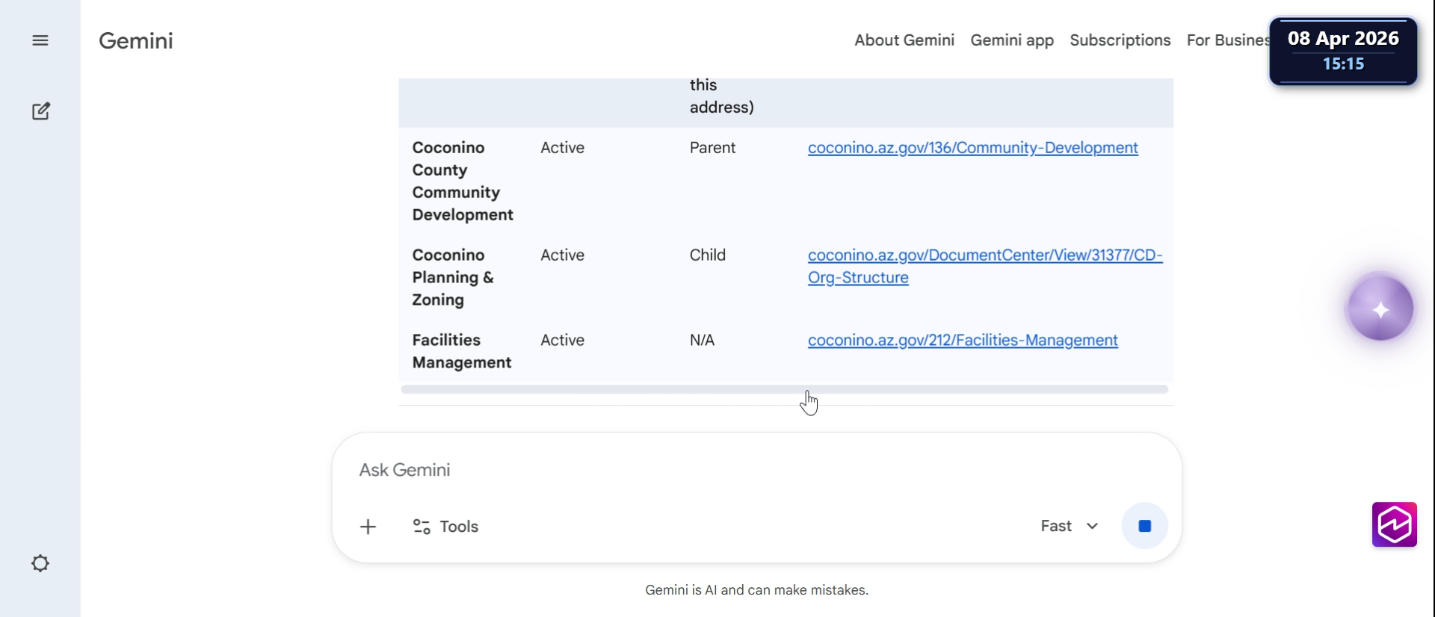Open Subscriptions in top navigation
Screen dimensions: 1435x617
[x=1120, y=40]
